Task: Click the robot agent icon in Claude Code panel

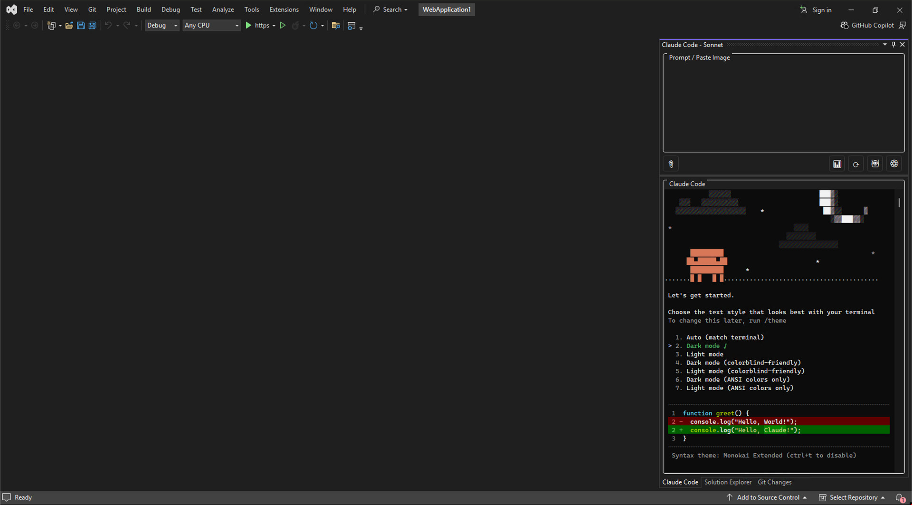Action: coord(875,164)
